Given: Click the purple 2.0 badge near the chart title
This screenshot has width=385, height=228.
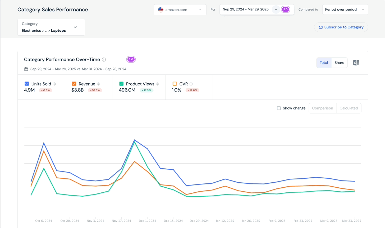Looking at the screenshot, I should tap(131, 59).
